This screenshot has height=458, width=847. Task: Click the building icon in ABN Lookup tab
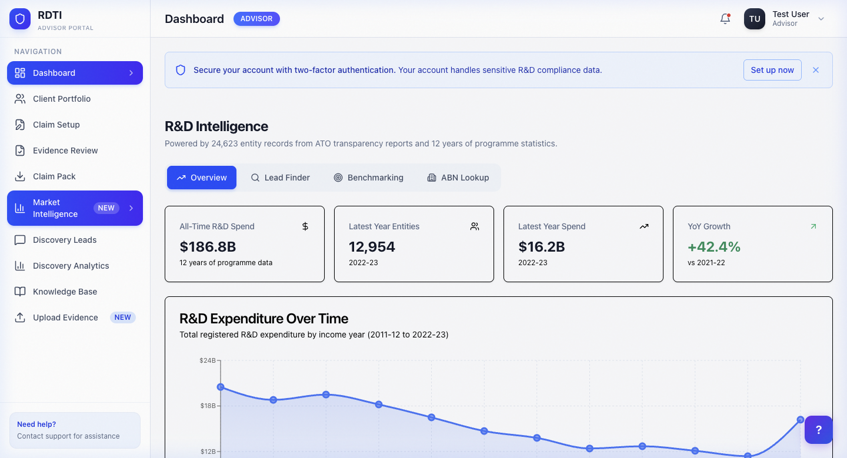click(x=432, y=178)
